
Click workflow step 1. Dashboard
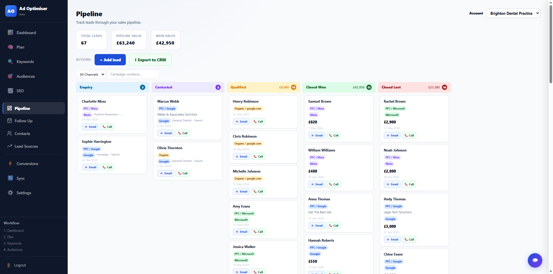point(14,231)
